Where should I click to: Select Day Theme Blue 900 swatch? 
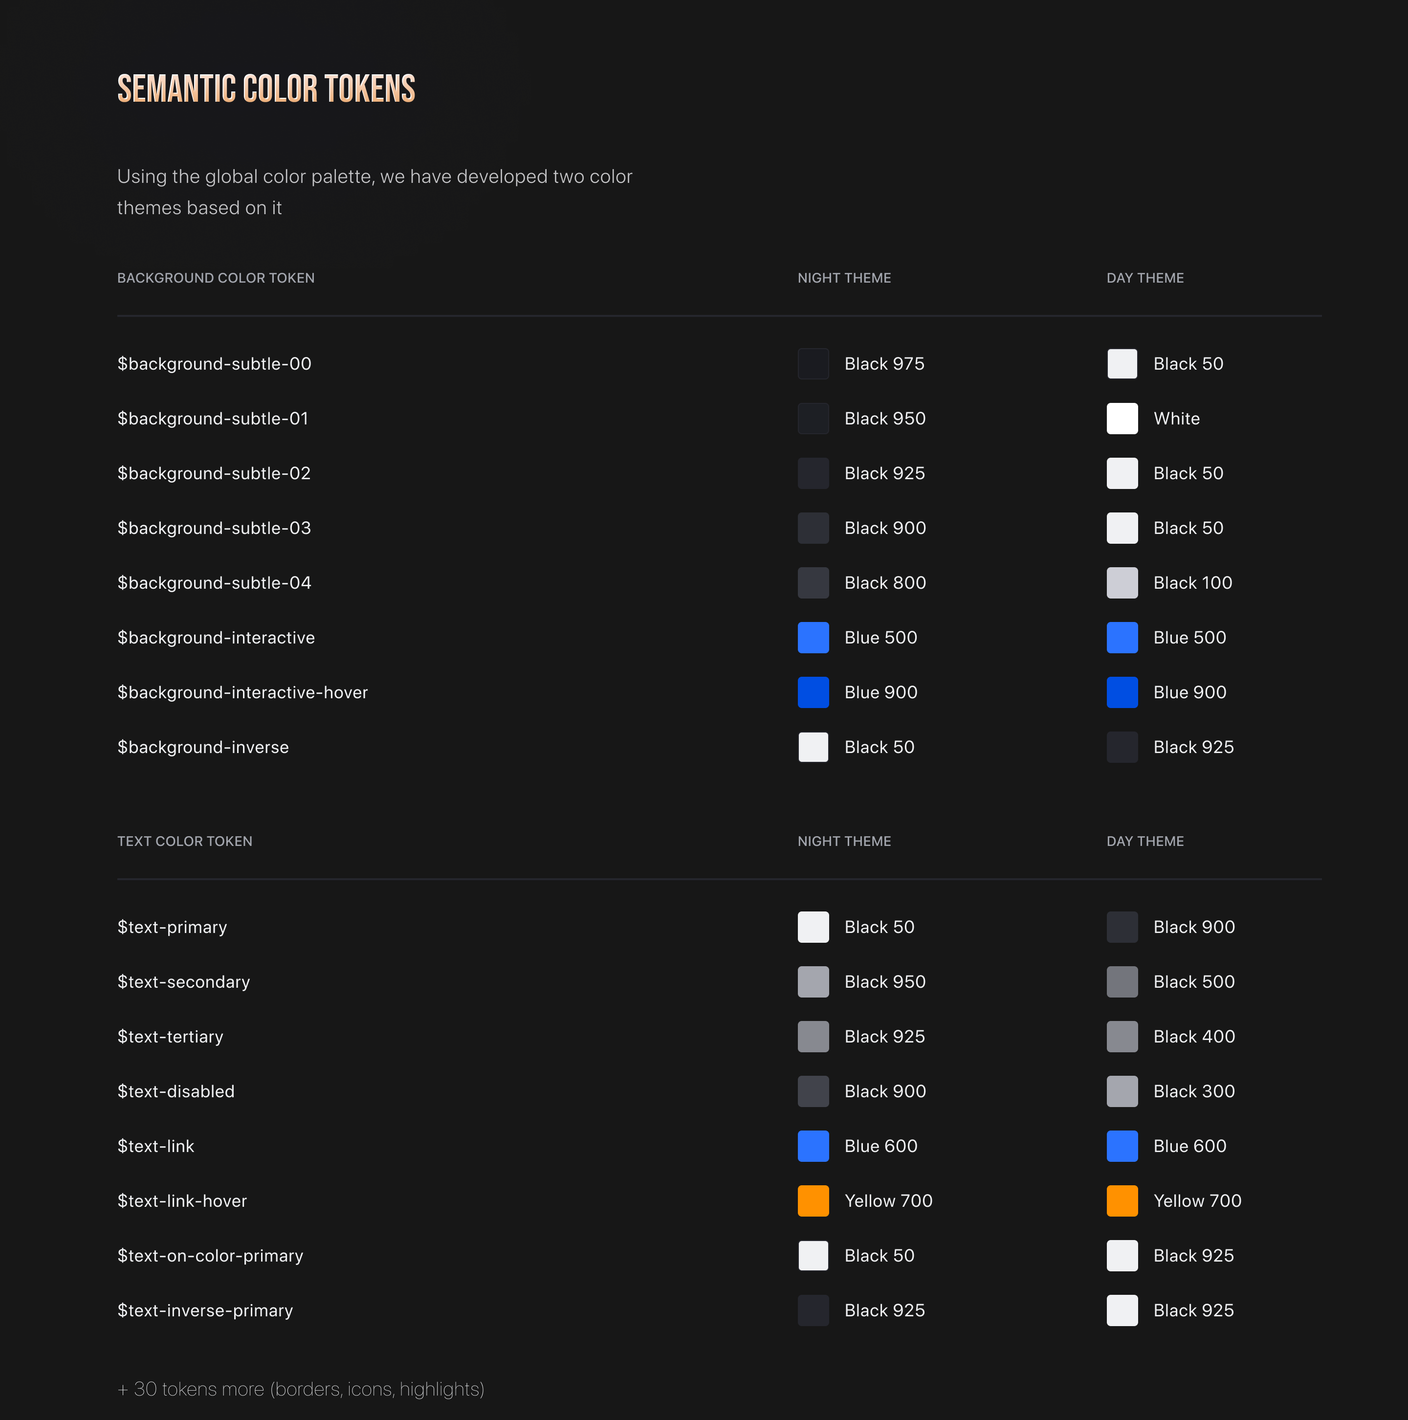click(1122, 692)
